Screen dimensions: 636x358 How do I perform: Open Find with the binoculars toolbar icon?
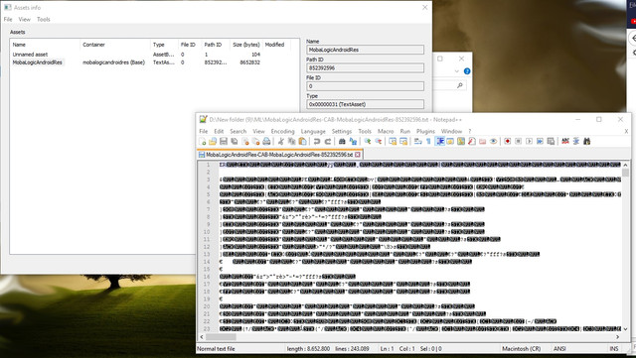342,142
